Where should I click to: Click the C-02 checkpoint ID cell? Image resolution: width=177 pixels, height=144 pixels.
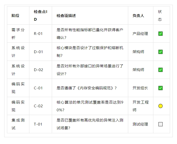click(x=38, y=106)
